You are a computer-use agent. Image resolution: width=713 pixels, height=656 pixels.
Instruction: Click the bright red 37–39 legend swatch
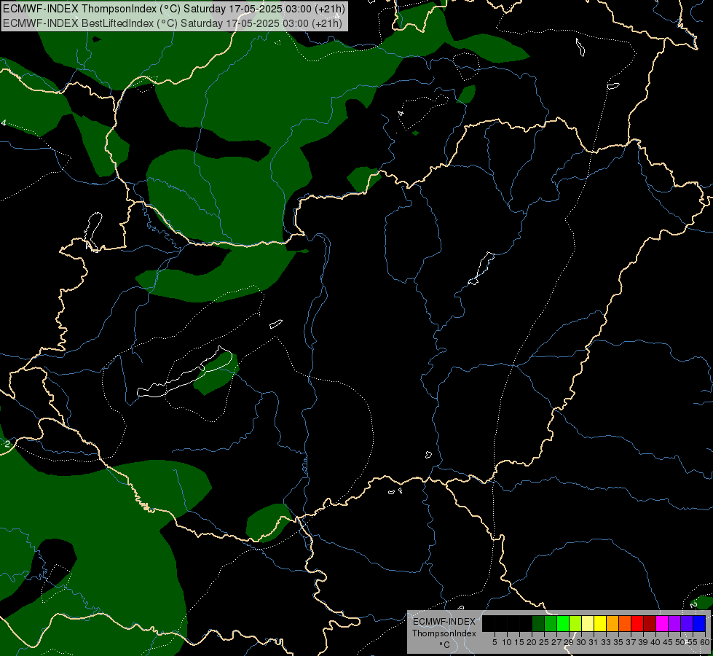[637, 623]
